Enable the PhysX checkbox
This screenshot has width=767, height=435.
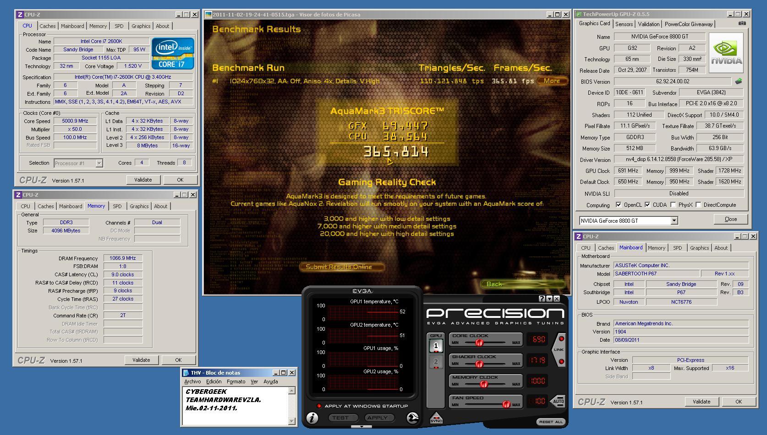click(x=673, y=205)
